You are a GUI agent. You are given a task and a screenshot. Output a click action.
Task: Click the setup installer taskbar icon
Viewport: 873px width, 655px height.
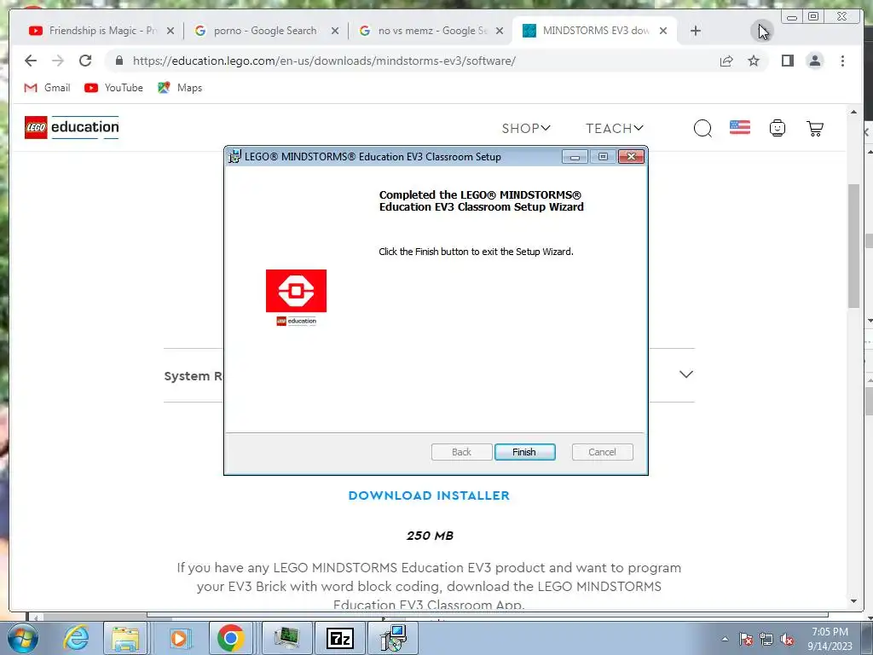point(393,638)
